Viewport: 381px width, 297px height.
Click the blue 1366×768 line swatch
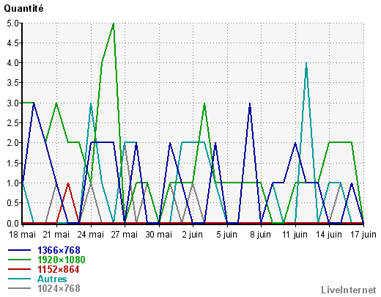(x=19, y=250)
